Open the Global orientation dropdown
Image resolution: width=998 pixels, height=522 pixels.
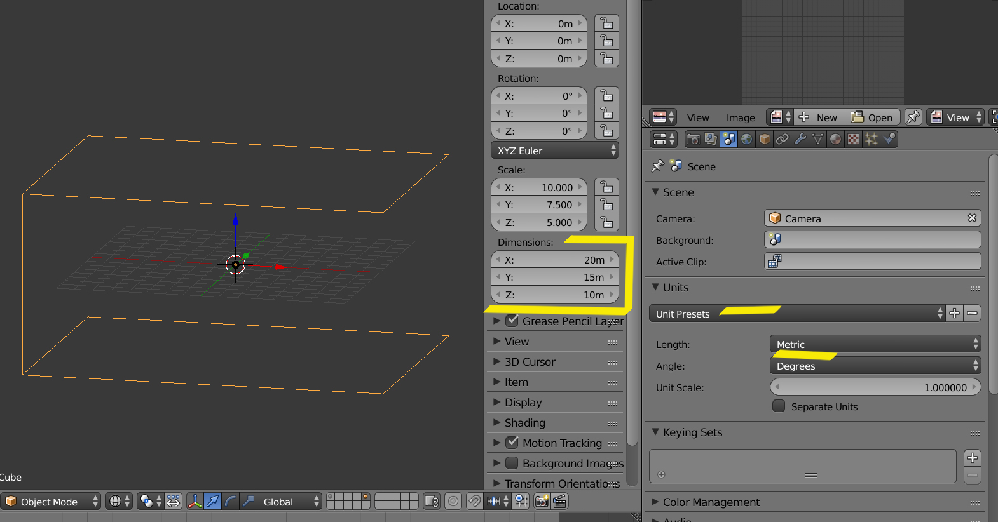click(x=290, y=502)
